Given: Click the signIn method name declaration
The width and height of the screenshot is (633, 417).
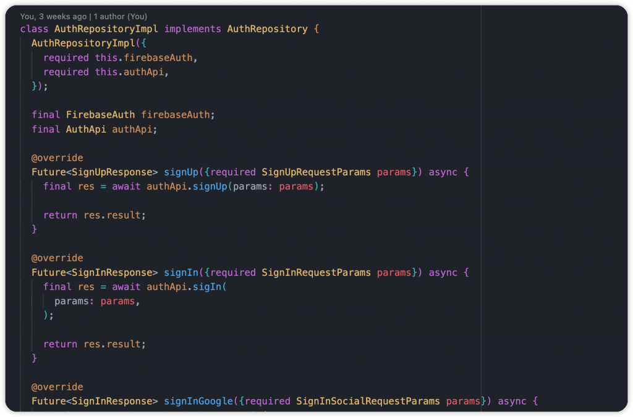Looking at the screenshot, I should (181, 273).
